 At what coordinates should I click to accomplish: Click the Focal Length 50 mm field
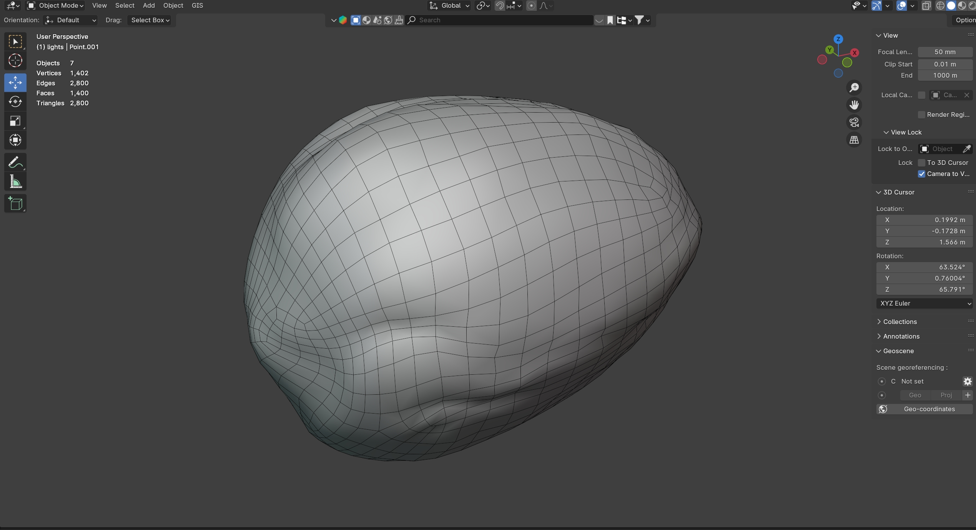pos(944,52)
